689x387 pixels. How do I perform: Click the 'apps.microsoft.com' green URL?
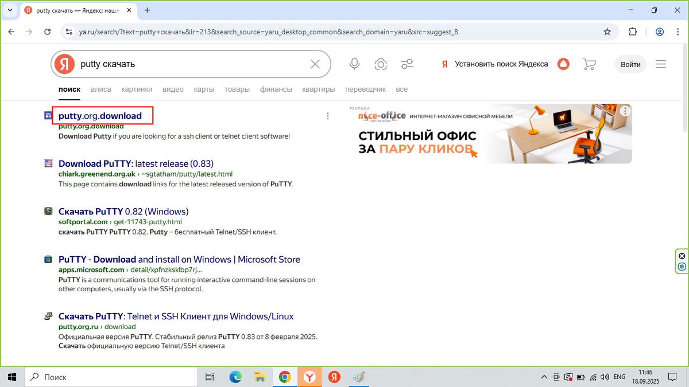coord(91,270)
